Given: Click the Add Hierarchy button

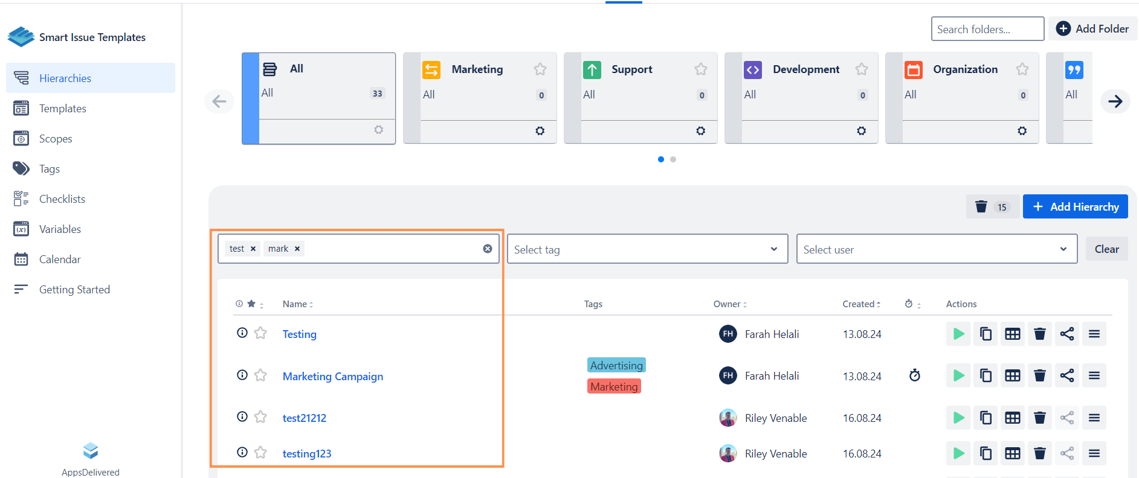Looking at the screenshot, I should [x=1075, y=206].
